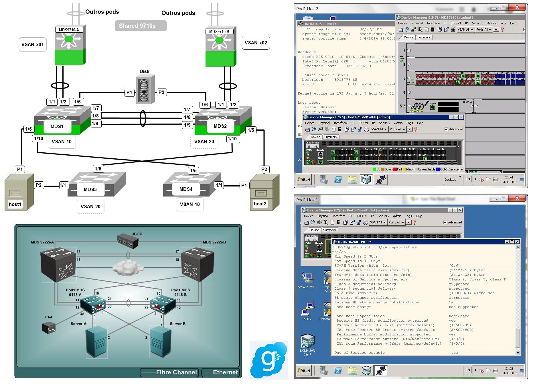This screenshot has height=385, width=535.
Task: Click PuTTY scrollbar down arrow on Host1
Action: point(518,353)
